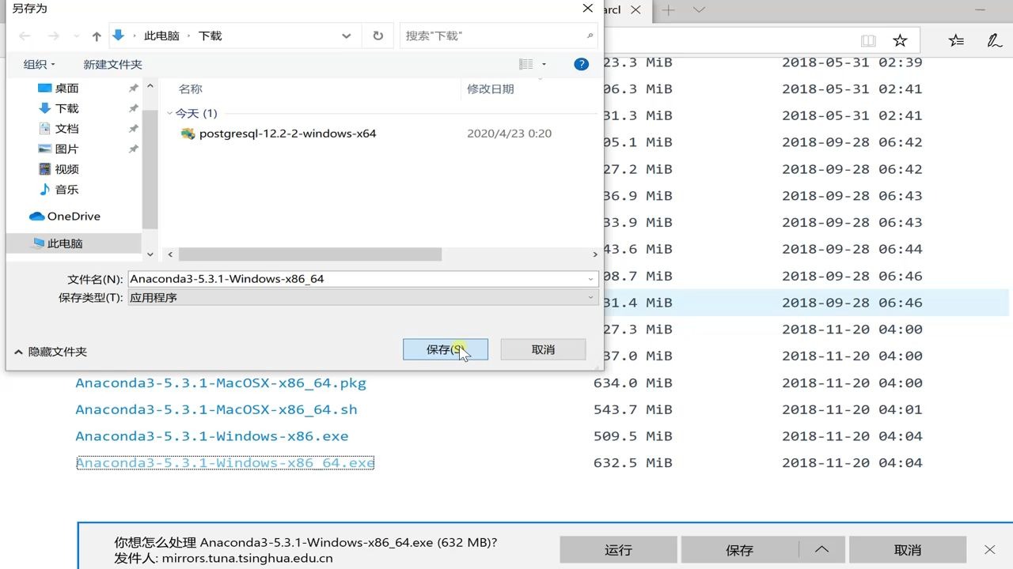Click the postgresql installer file icon
Screen dimensions: 1013x569
pyautogui.click(x=188, y=134)
